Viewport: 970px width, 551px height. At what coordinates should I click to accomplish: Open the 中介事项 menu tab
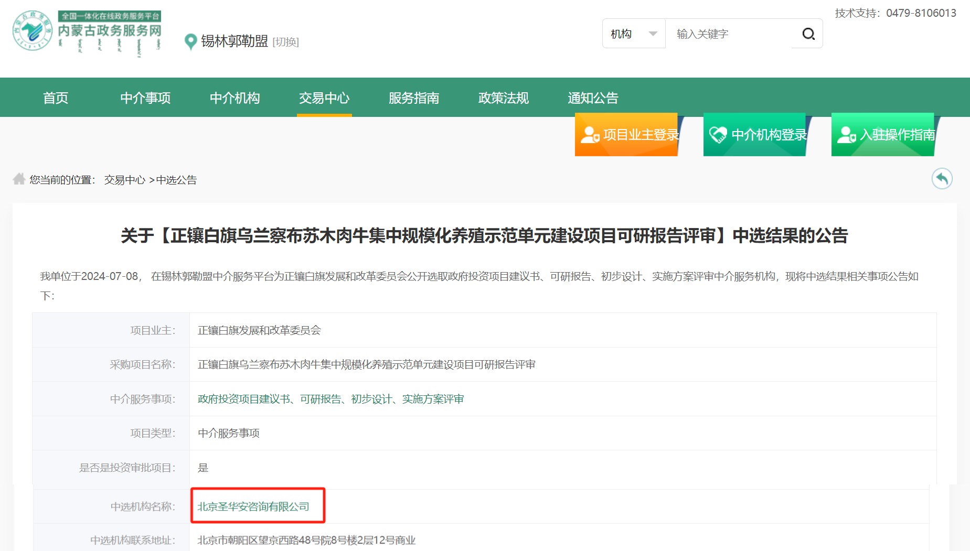(x=145, y=98)
